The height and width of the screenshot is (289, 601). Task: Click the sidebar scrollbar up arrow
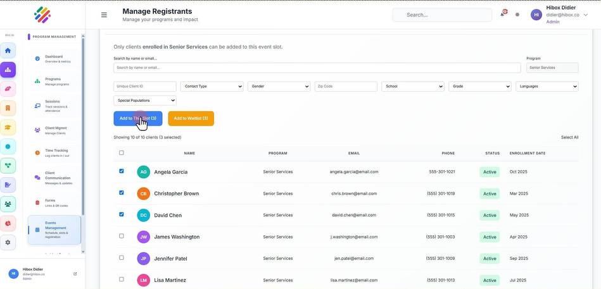(83, 36)
